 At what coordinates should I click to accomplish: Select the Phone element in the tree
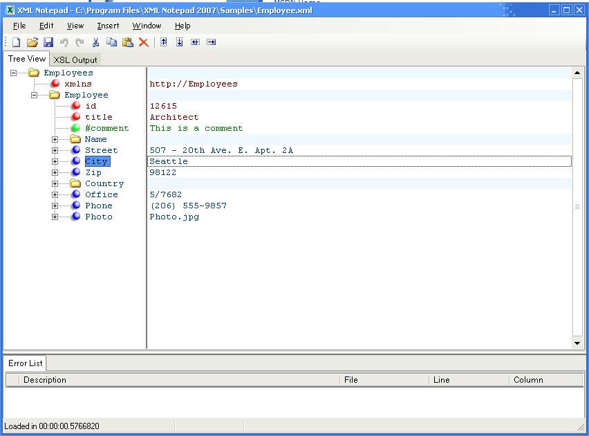[x=98, y=206]
